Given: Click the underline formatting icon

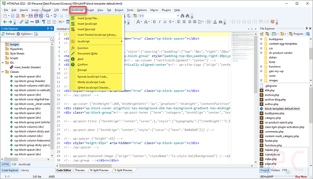Looking at the screenshot, I should pos(165,22).
